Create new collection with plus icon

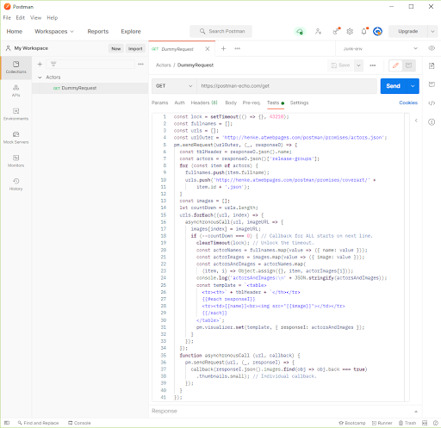[40, 64]
